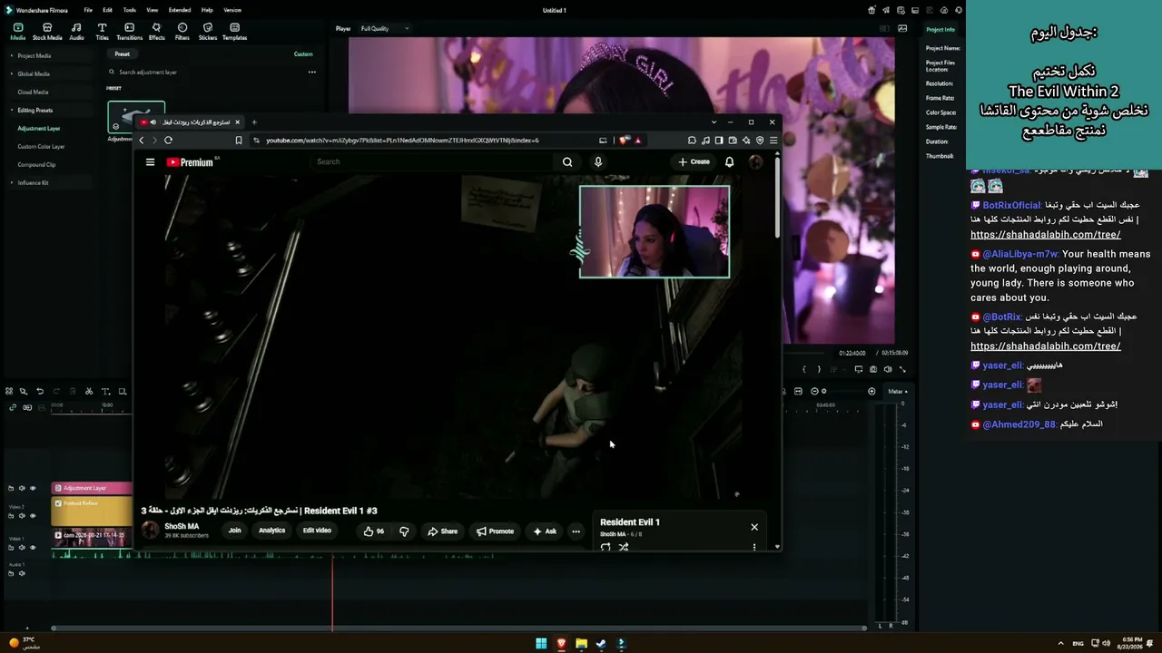The height and width of the screenshot is (653, 1162).
Task: Open the Stickers tab
Action: (208, 32)
